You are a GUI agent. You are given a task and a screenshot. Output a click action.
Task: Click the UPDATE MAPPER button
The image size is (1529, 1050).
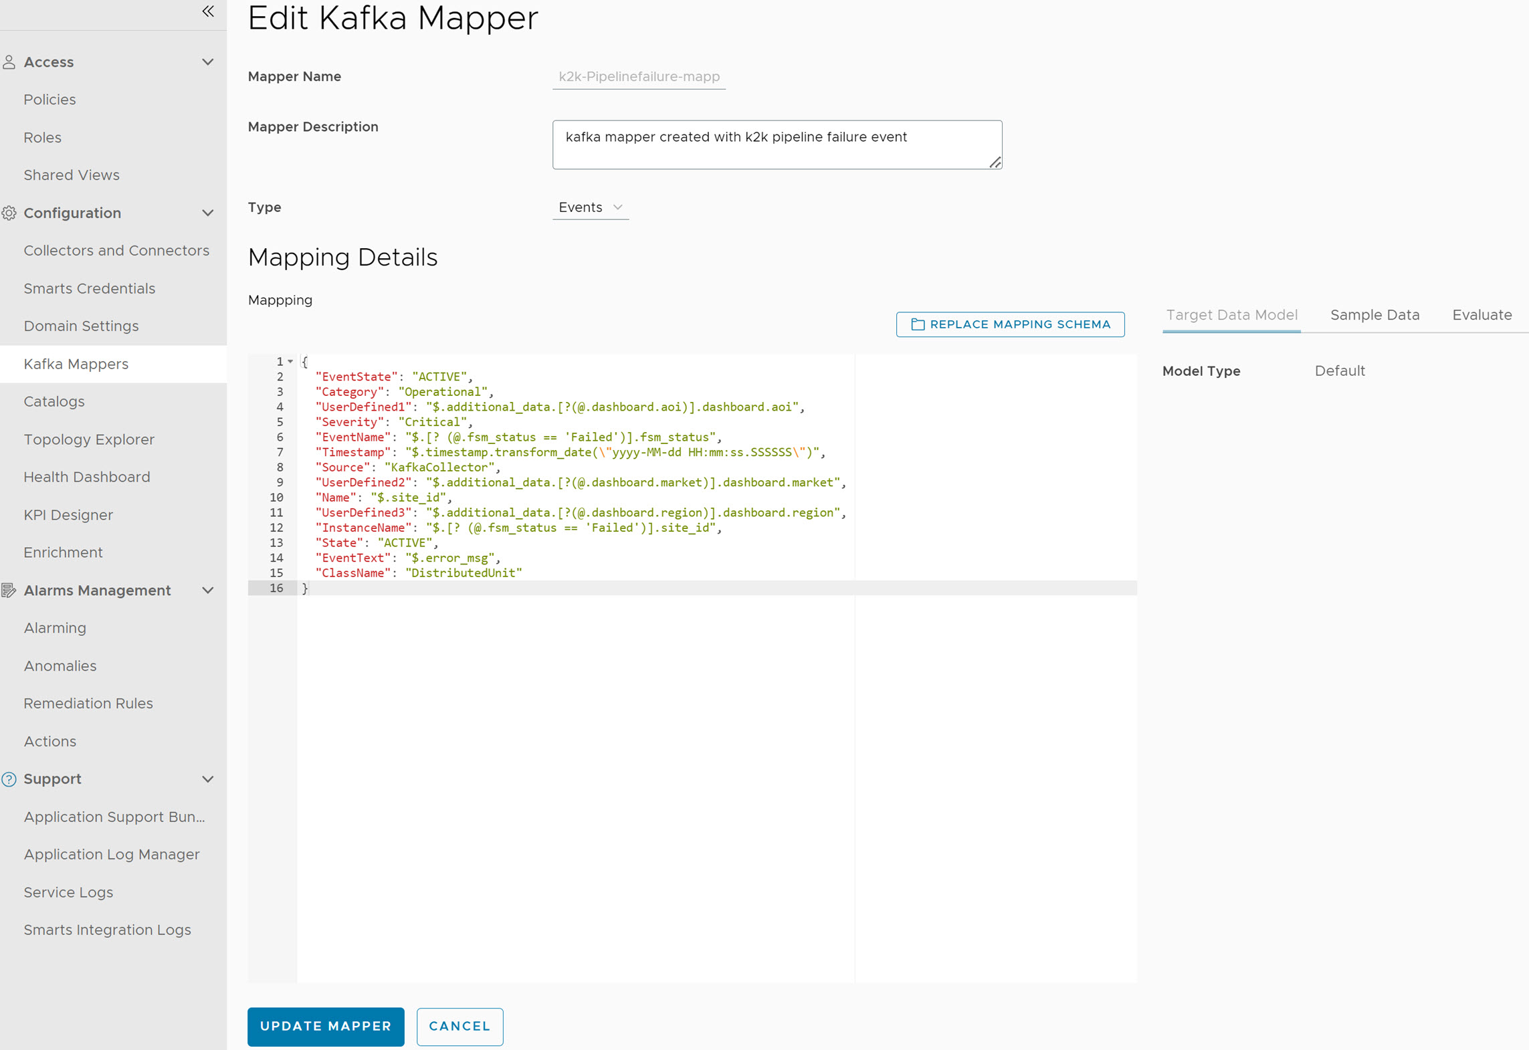[x=325, y=1026]
